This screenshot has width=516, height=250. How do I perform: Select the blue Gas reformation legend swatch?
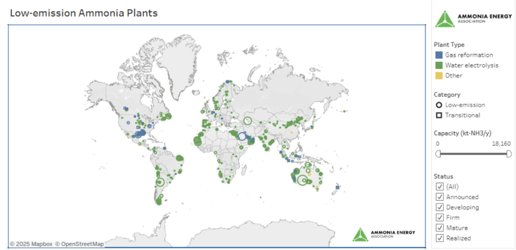click(x=438, y=55)
